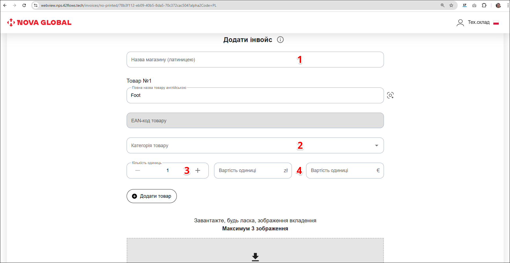
Task: Decrease unit quantity with minus button
Action: 138,170
